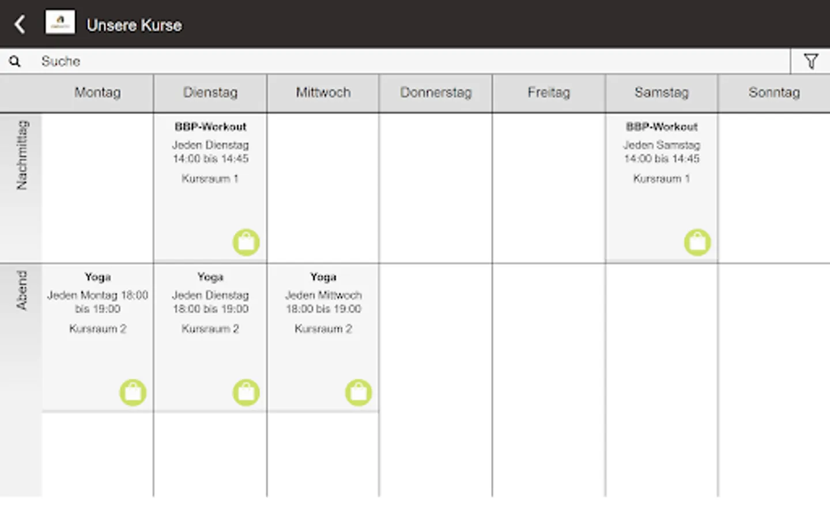Viewport: 830px width, 518px height.
Task: Book Saturday BBP-Workout via bag icon
Action: click(x=697, y=242)
